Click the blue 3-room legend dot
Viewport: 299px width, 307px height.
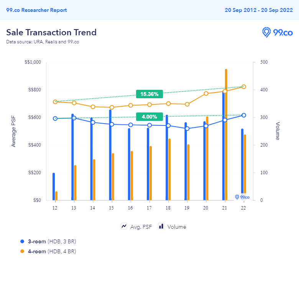pos(22,241)
